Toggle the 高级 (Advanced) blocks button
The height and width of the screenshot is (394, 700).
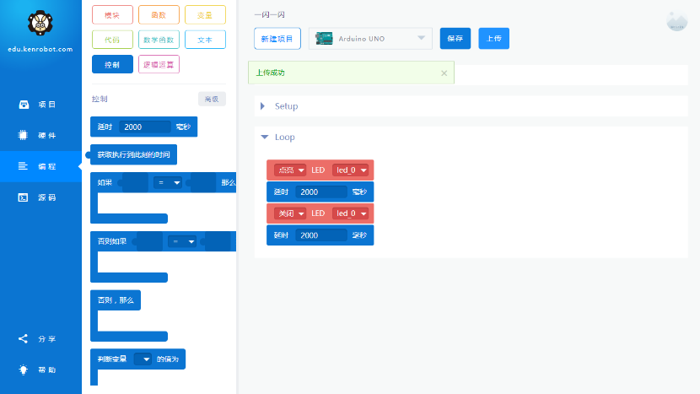point(212,99)
